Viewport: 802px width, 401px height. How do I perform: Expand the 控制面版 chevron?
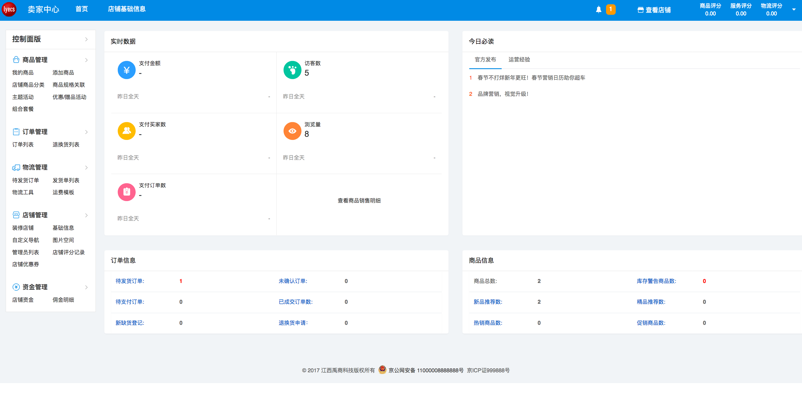point(86,39)
